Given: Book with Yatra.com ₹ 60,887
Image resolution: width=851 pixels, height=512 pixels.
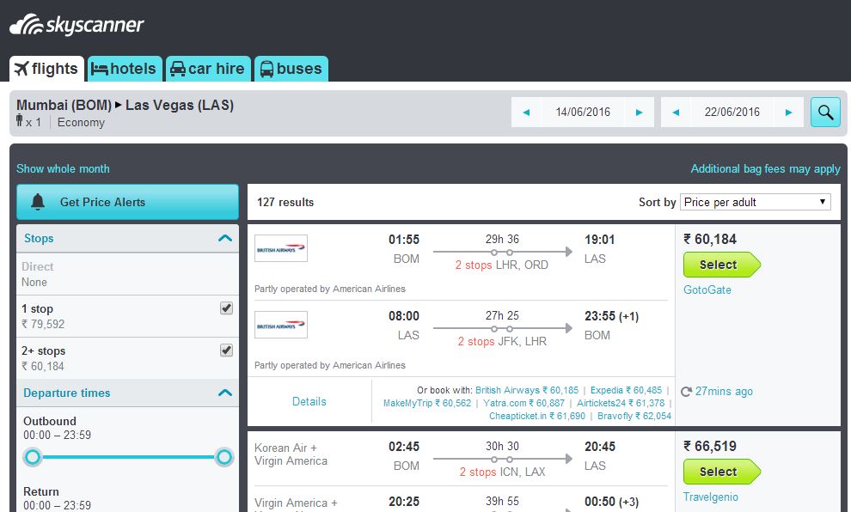Looking at the screenshot, I should pos(523,403).
